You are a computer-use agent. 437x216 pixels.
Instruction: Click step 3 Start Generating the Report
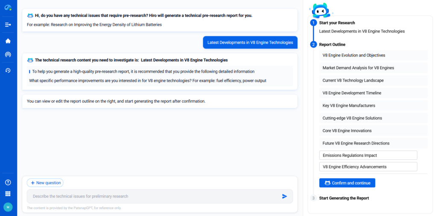tap(314, 198)
